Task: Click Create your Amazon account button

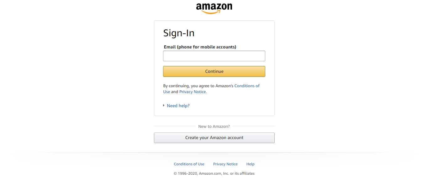Action: [214, 138]
